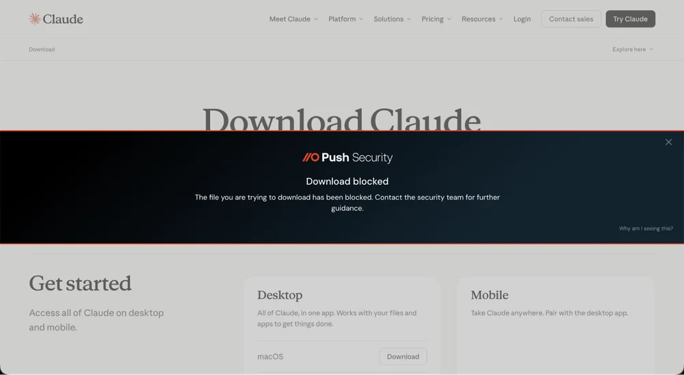Expand the Explore here dropdown
The image size is (684, 375).
pyautogui.click(x=633, y=49)
